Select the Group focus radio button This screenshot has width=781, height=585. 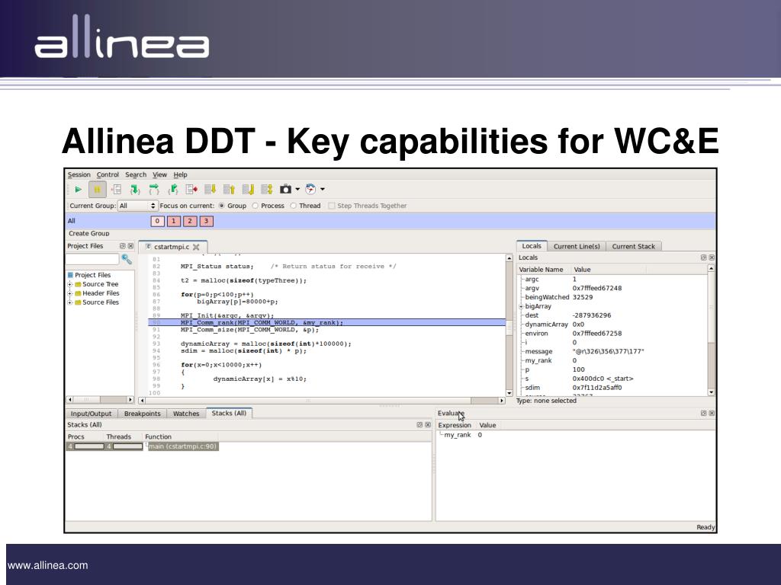pos(222,206)
